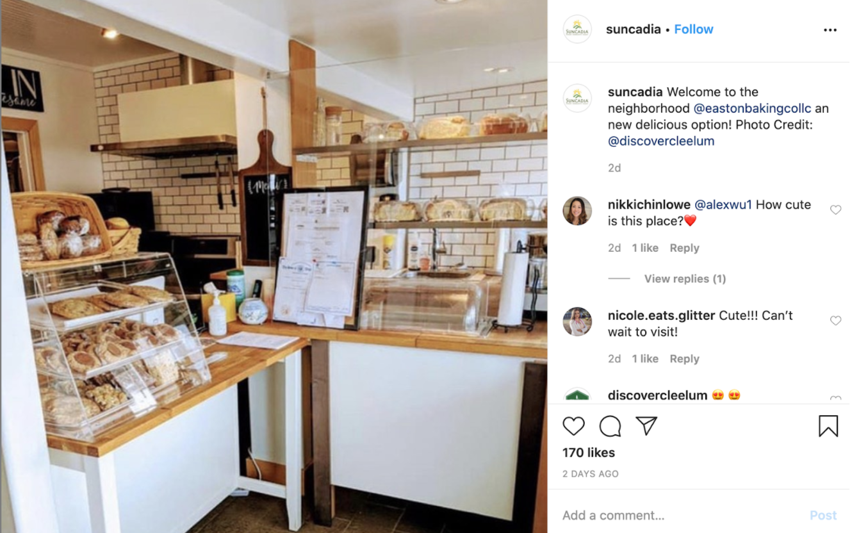The width and height of the screenshot is (852, 533).
Task: Follow the suncadia account
Action: tap(693, 29)
